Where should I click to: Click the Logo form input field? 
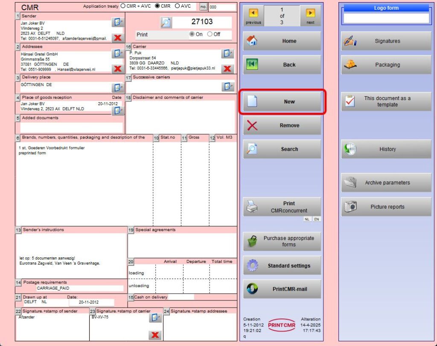[x=386, y=18]
